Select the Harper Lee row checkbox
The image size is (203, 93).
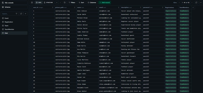[31, 77]
